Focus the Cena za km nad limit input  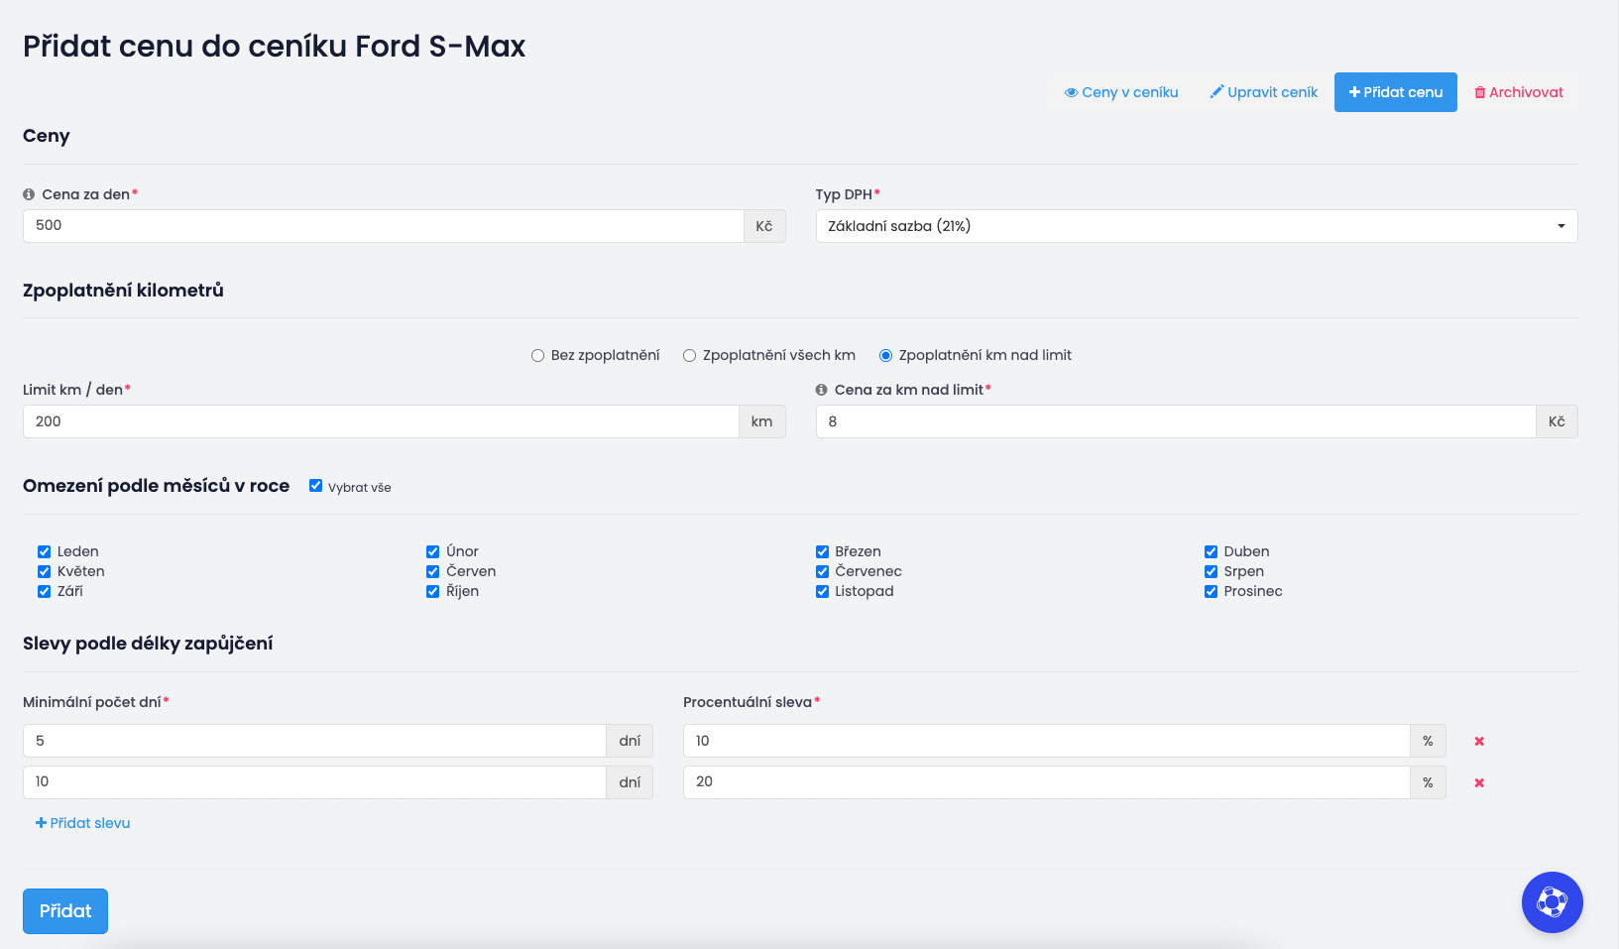(x=1175, y=421)
